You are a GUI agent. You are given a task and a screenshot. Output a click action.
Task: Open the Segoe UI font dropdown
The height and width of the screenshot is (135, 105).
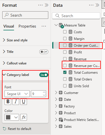[x=17, y=94]
